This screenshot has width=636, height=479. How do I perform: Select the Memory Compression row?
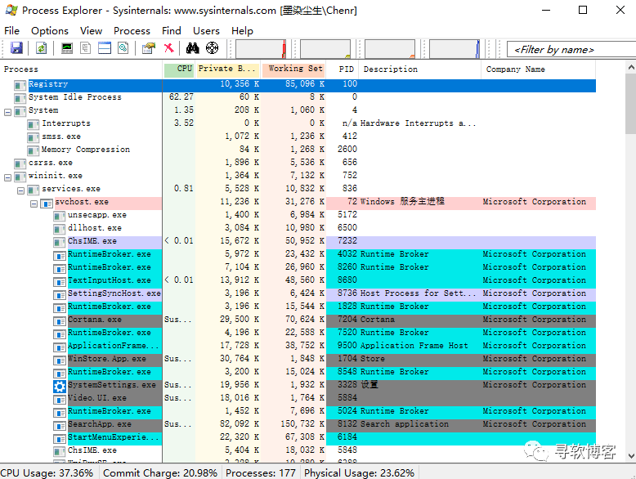[298, 150]
